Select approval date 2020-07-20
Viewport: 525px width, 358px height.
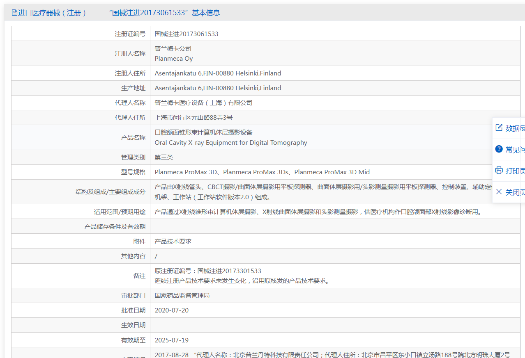tap(172, 310)
